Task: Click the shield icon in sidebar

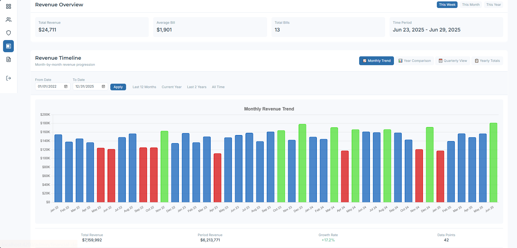Action: pos(9,33)
